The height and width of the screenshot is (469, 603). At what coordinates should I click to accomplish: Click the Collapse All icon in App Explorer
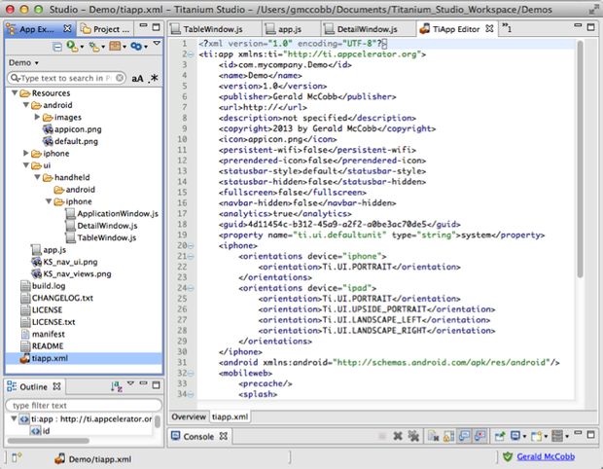57,47
